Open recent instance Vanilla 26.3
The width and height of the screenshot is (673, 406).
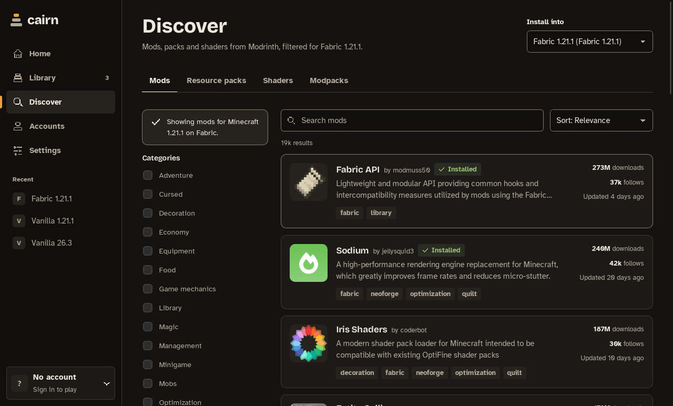60,243
